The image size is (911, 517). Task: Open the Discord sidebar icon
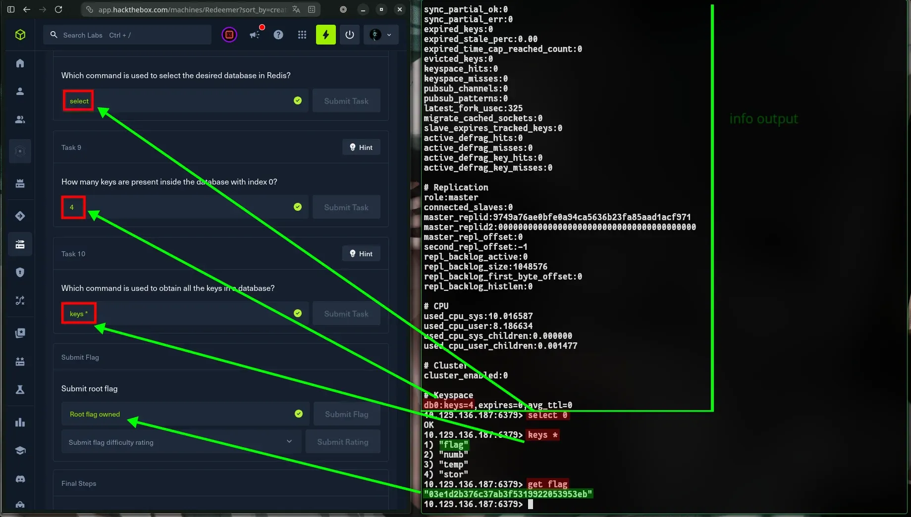[x=20, y=479]
